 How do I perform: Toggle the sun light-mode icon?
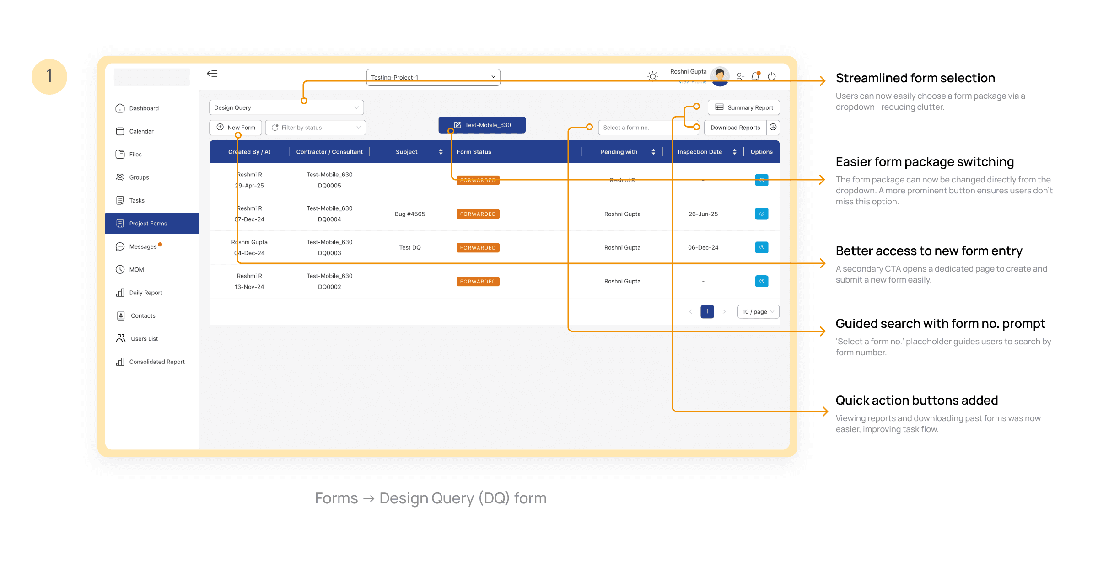click(653, 76)
